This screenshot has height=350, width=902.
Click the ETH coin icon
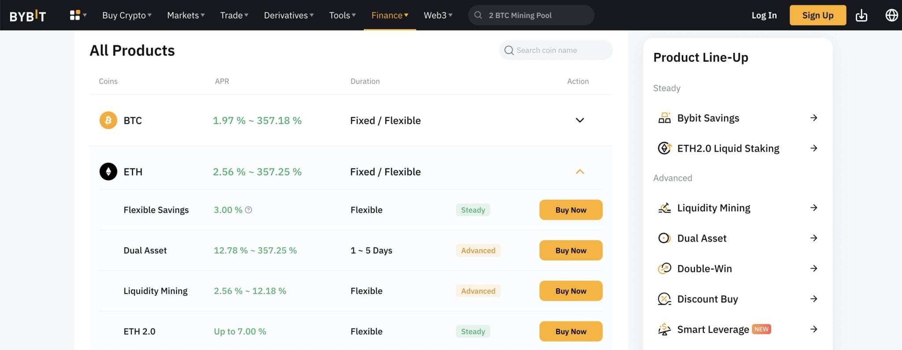pyautogui.click(x=108, y=172)
